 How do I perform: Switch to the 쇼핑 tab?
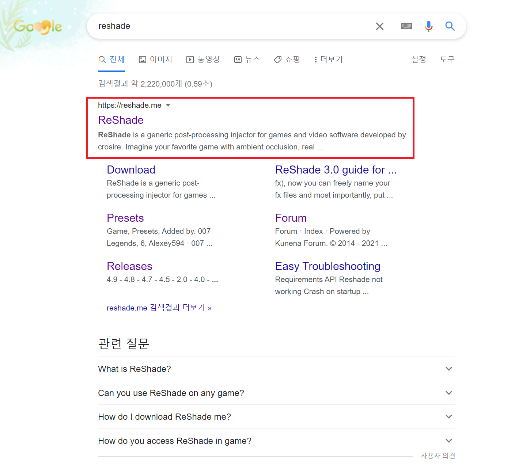(287, 60)
